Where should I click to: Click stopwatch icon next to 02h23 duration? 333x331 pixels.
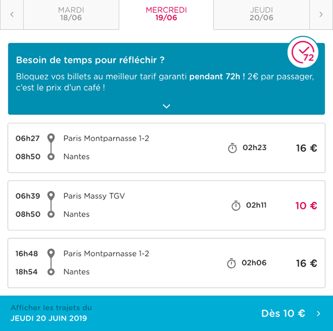[233, 148]
